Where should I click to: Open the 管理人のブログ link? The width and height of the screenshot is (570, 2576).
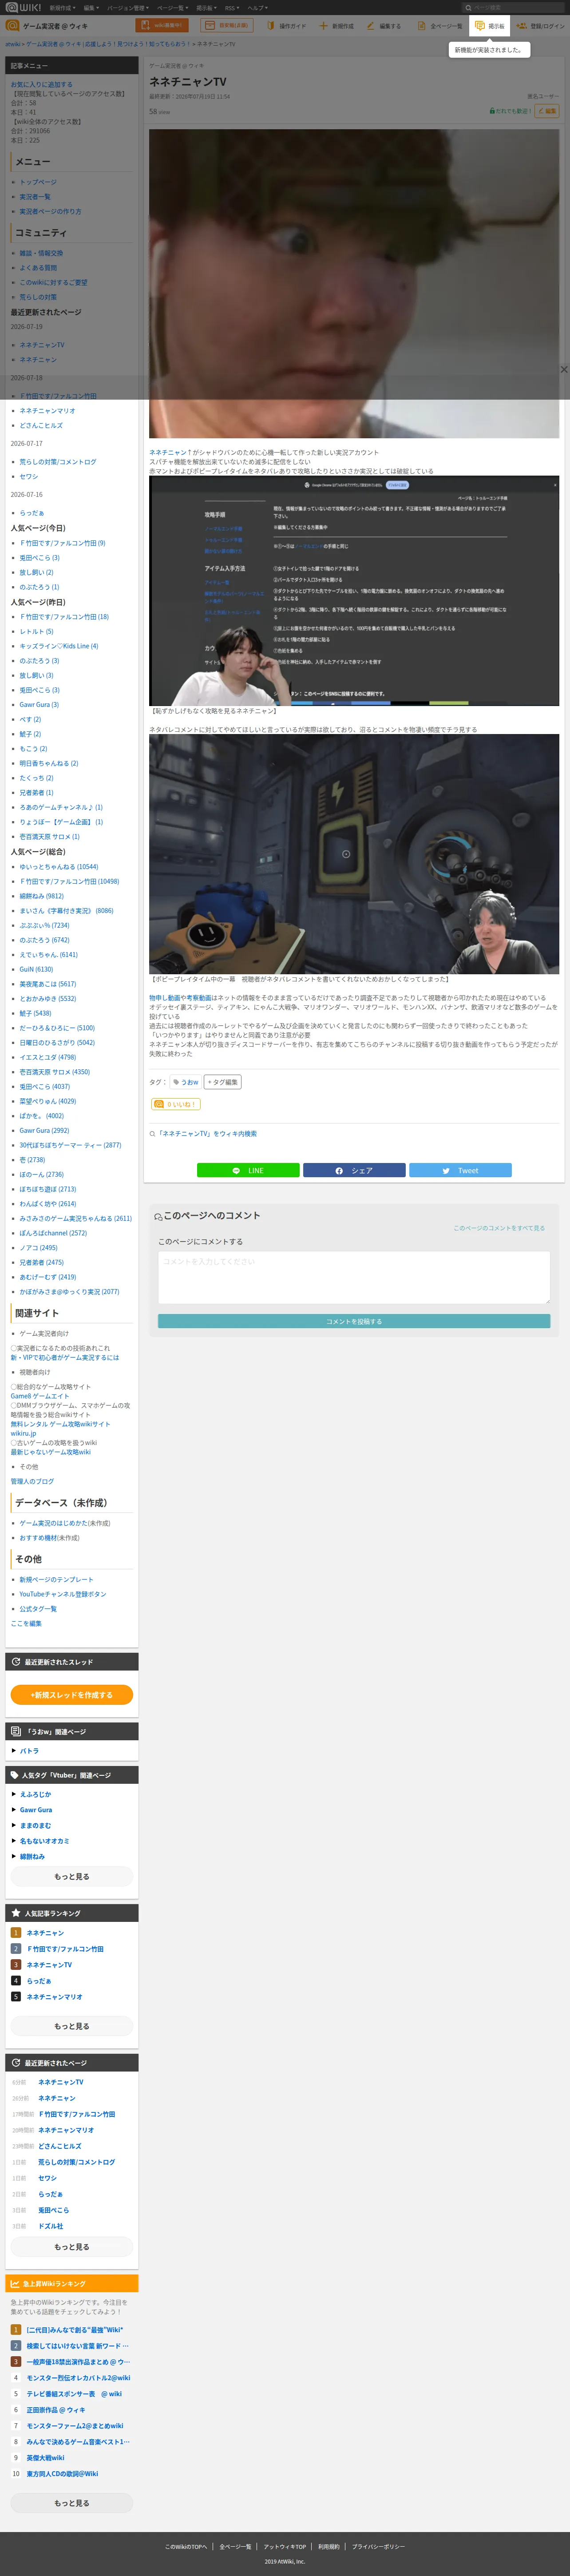(x=32, y=1482)
